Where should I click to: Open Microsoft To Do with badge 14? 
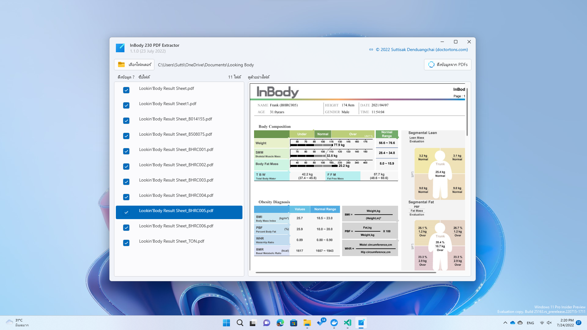[x=321, y=322]
